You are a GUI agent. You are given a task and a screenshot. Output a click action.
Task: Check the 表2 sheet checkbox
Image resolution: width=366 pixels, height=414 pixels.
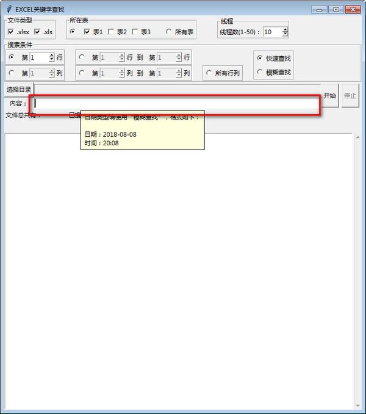tap(111, 32)
